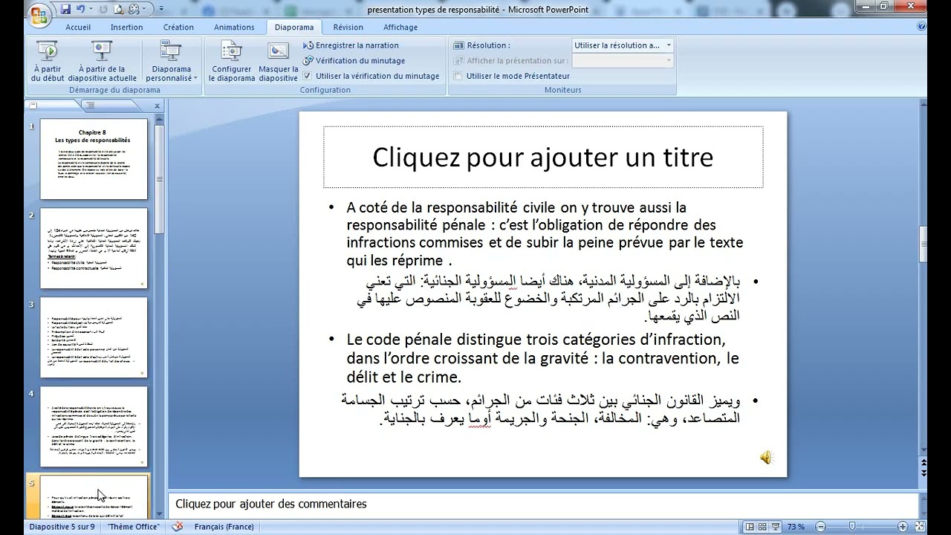The height and width of the screenshot is (535, 951).
Task: Open PowerPoint help question mark
Action: tap(922, 26)
